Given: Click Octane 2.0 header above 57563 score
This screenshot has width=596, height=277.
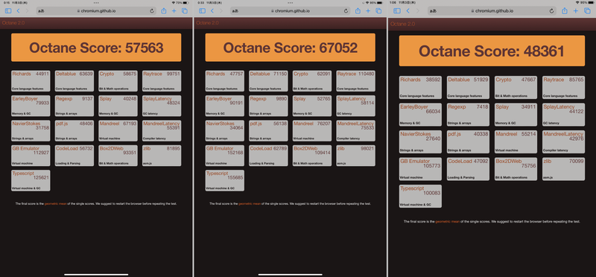Looking at the screenshot, I should coord(13,23).
